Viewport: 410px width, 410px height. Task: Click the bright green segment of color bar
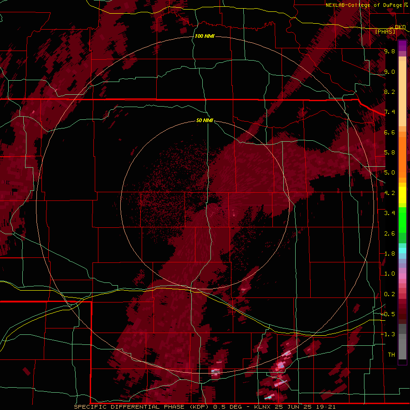pos(402,220)
